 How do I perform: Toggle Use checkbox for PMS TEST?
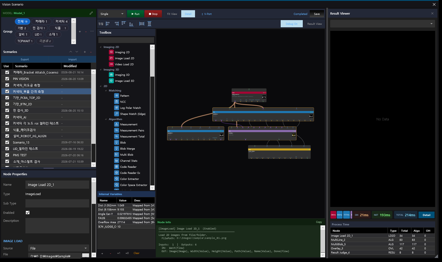(x=7, y=155)
